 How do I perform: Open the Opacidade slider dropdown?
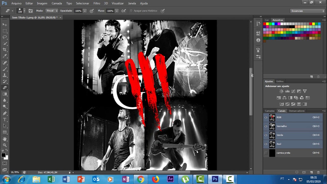pyautogui.click(x=85, y=11)
